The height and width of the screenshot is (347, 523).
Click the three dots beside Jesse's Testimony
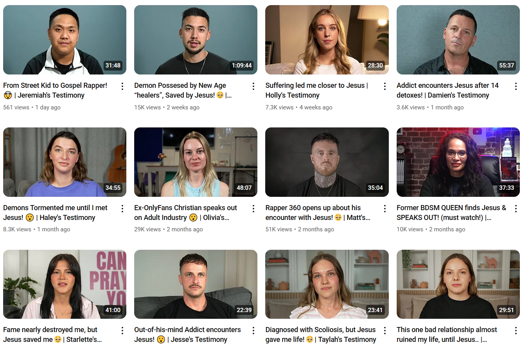(253, 331)
